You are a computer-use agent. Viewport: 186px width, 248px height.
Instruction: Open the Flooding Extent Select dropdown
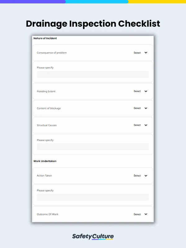point(140,91)
